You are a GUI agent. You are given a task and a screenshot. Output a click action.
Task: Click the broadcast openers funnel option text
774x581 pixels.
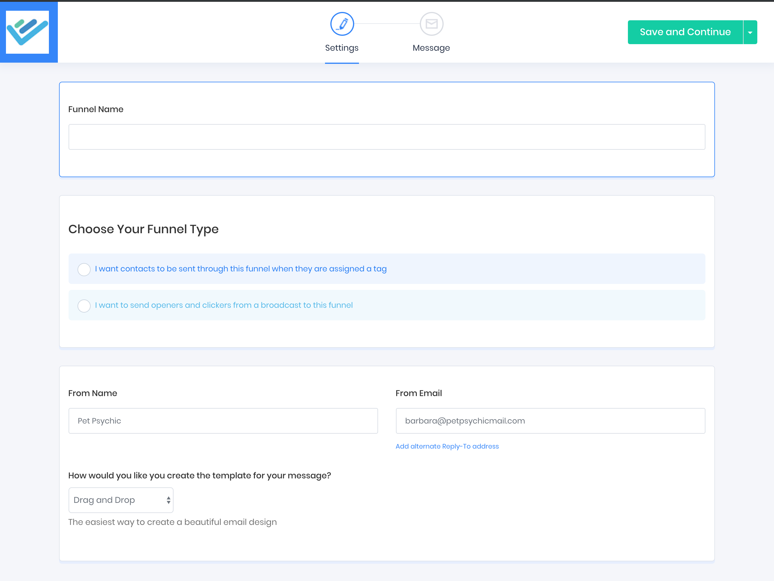(224, 305)
